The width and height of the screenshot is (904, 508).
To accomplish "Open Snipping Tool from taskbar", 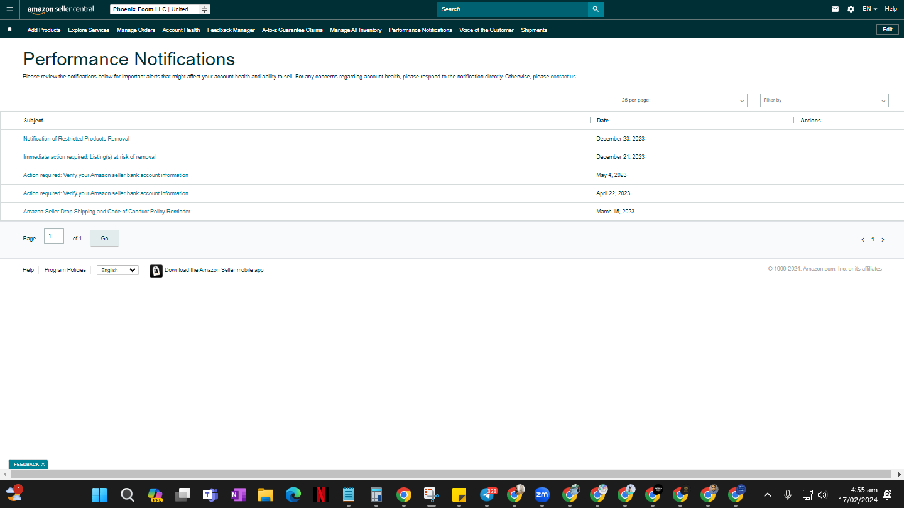I will point(432,495).
